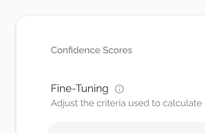Show details via the Fine-Tuning info icon

point(119,89)
